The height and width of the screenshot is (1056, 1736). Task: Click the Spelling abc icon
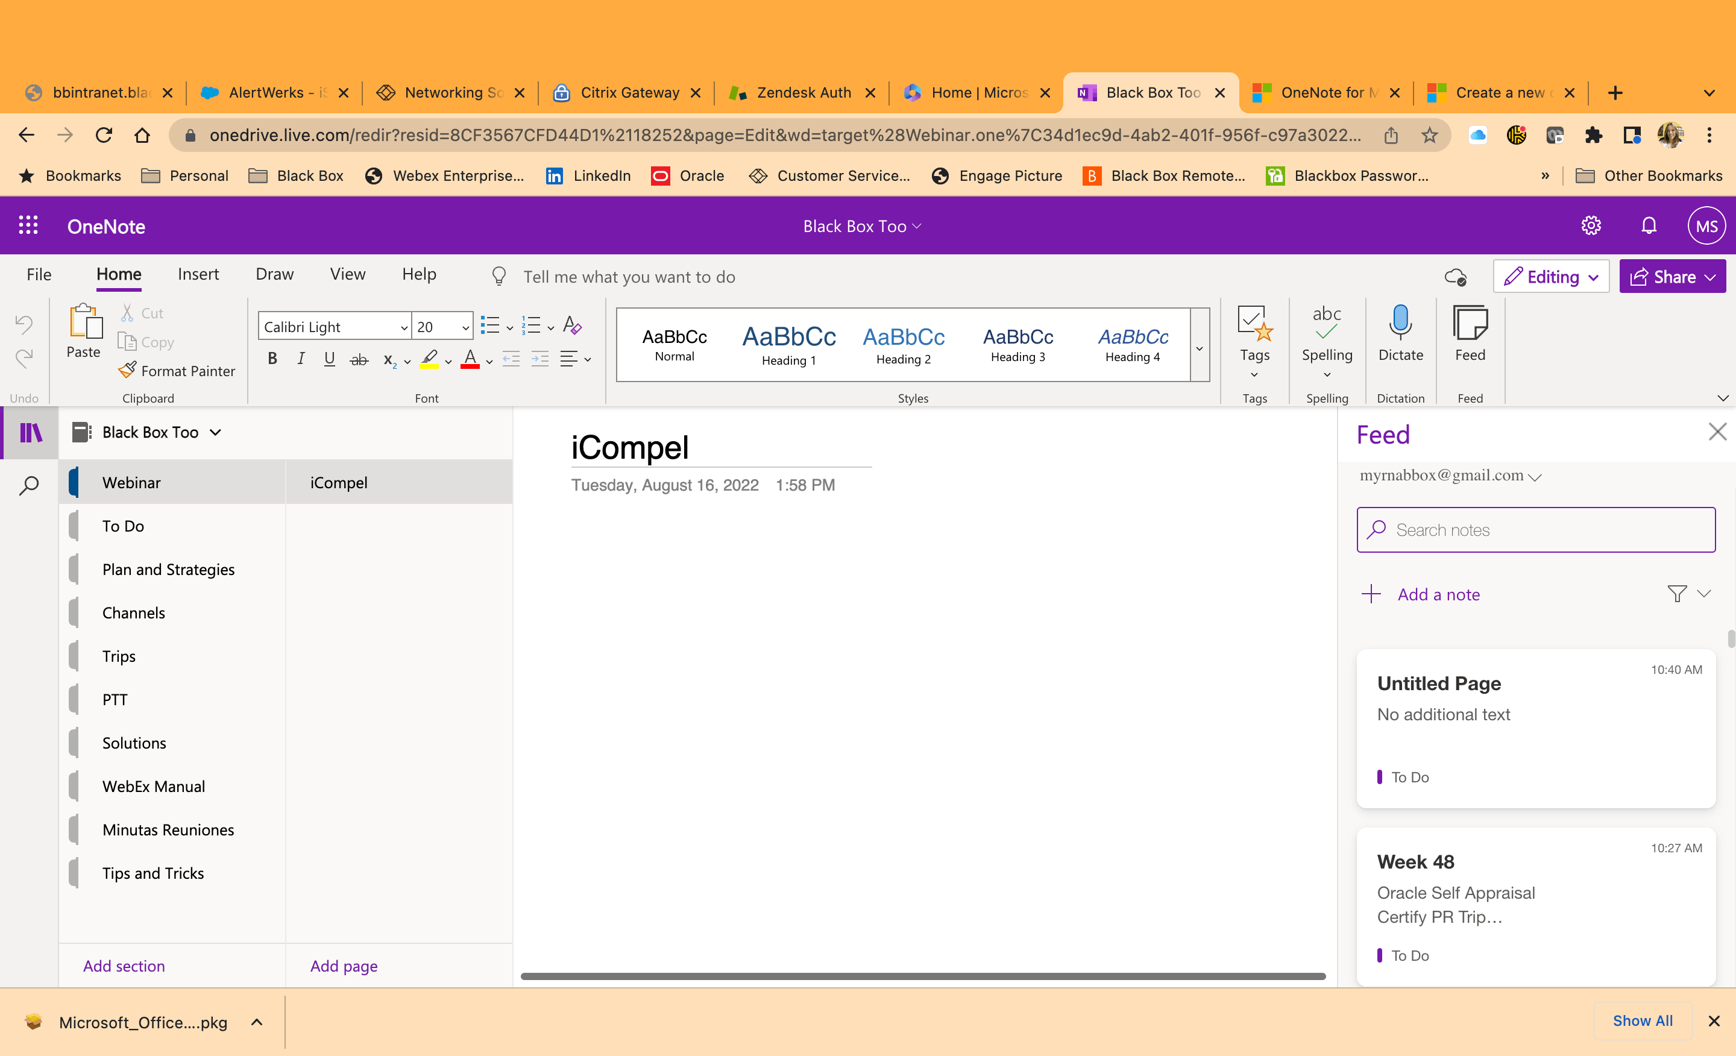[x=1326, y=322]
